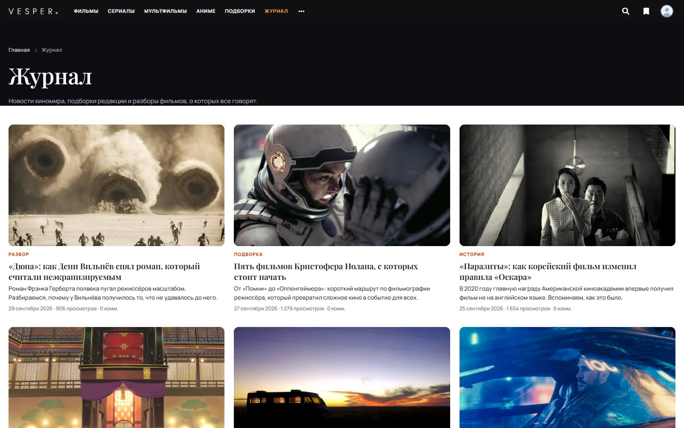Click the Журнал page heading
Viewport: 684px width, 428px height.
click(50, 77)
